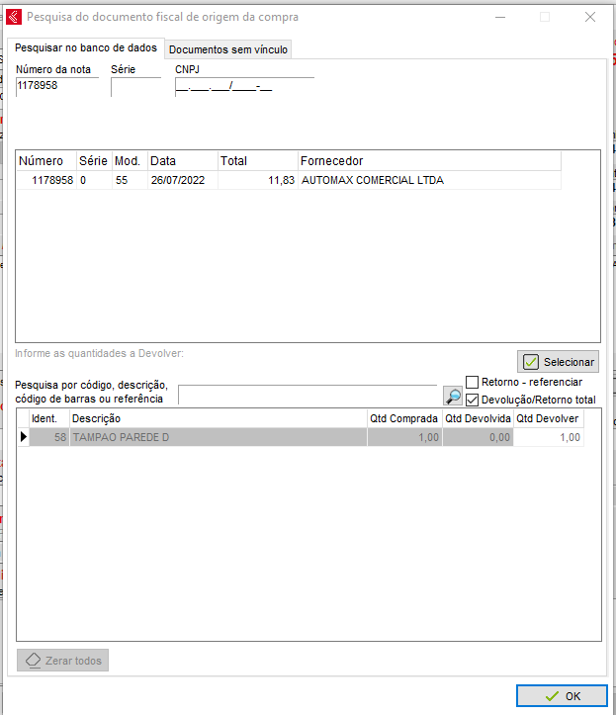Viewport: 616px width, 715px height.
Task: Click the Qtd Comprada column header
Action: pyautogui.click(x=403, y=418)
